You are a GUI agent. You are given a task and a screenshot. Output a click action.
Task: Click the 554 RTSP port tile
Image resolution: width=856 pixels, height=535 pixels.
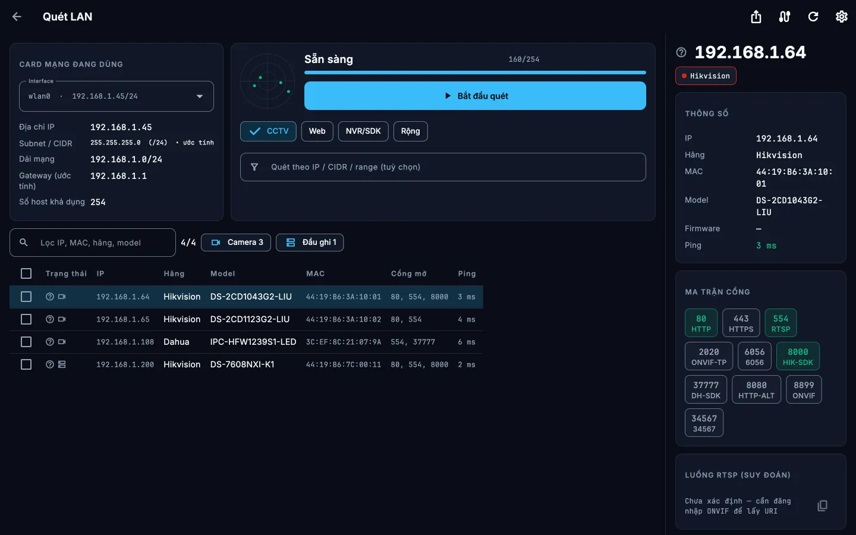[781, 323]
